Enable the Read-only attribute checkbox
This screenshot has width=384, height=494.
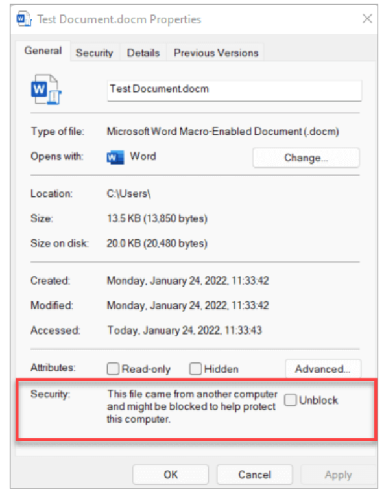113,369
